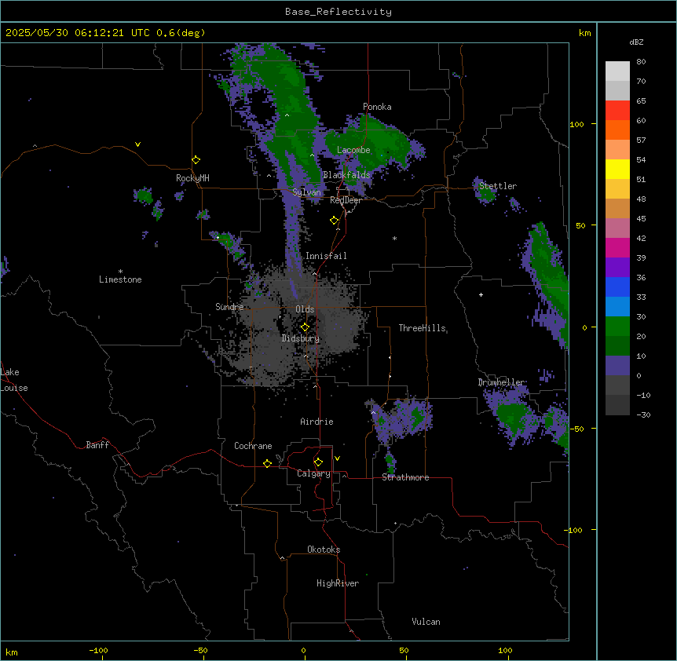This screenshot has width=677, height=661.
Task: Click the ThreeHills label
Action: coord(422,328)
